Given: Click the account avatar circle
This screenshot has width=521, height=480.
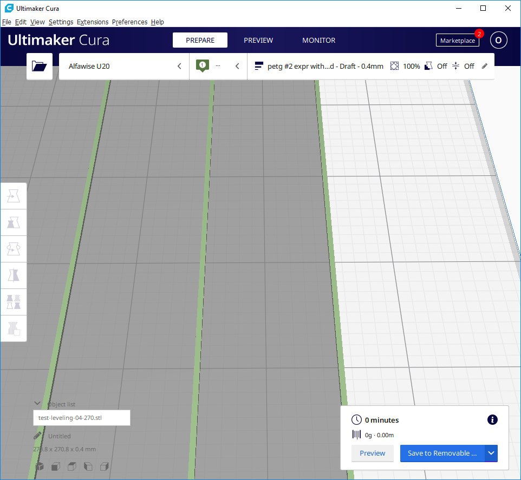Looking at the screenshot, I should (498, 40).
